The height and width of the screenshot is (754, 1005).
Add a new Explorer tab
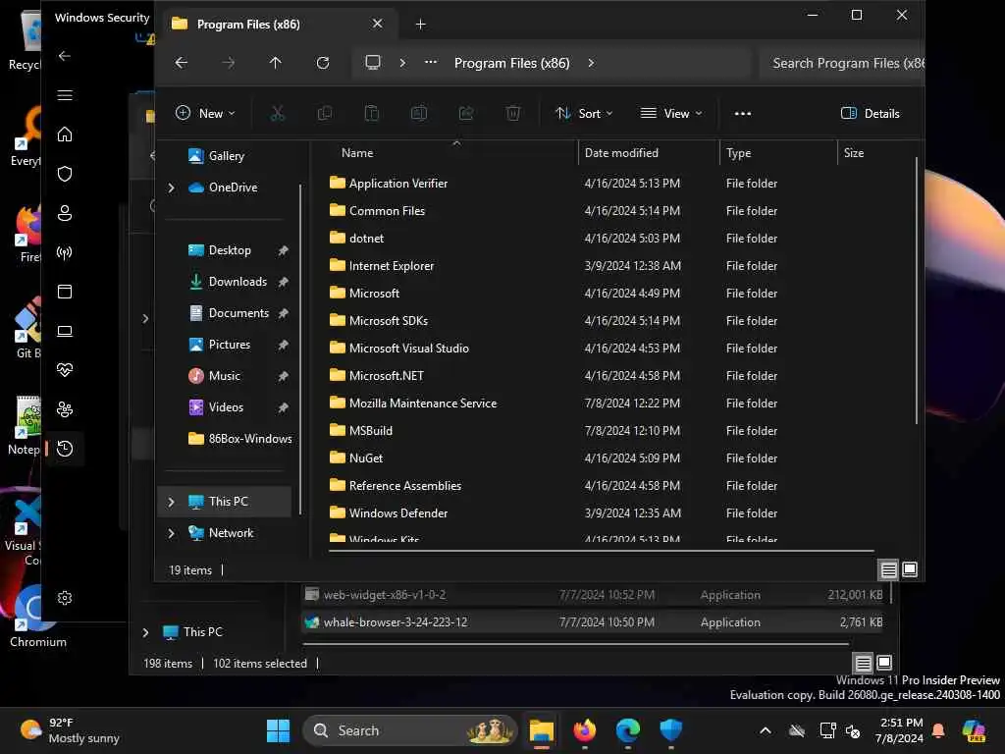[420, 25]
